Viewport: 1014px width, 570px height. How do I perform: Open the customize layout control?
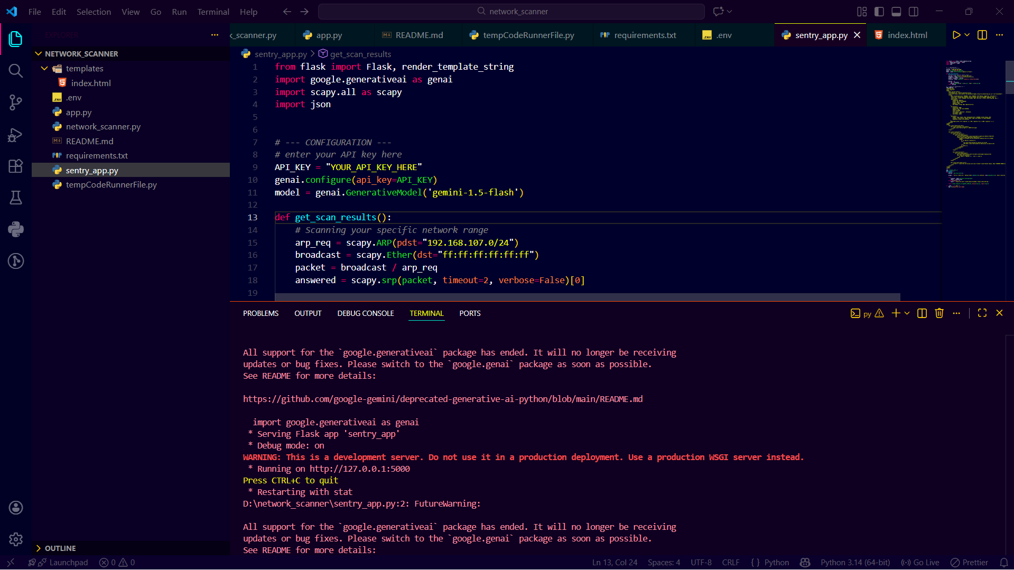[x=862, y=12]
